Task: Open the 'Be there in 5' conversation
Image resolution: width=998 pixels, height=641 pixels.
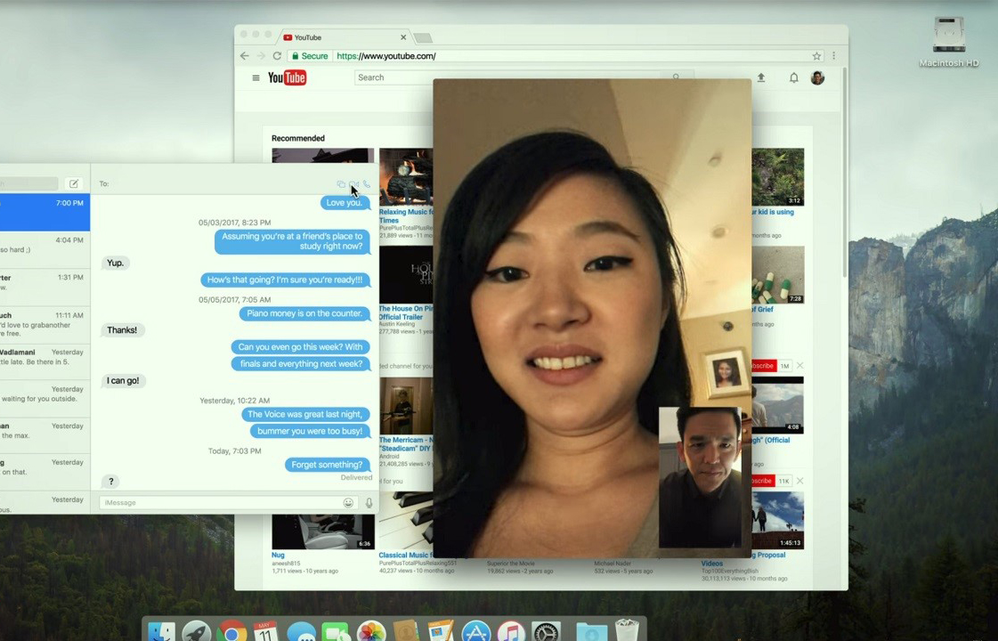Action: click(x=45, y=361)
